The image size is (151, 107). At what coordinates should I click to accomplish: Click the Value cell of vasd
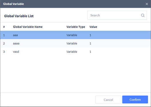click(90, 52)
